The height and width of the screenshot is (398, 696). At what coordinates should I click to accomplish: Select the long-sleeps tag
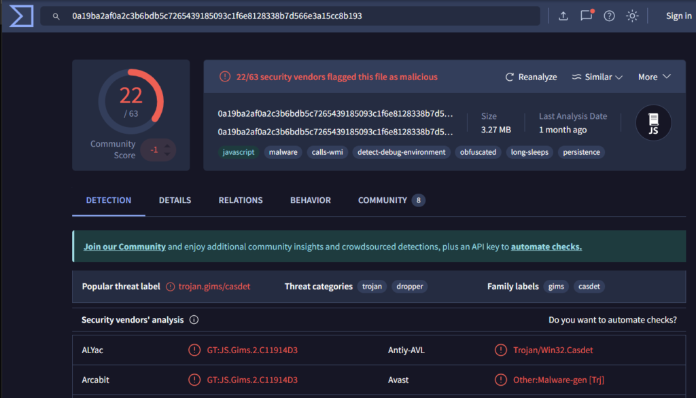(529, 152)
